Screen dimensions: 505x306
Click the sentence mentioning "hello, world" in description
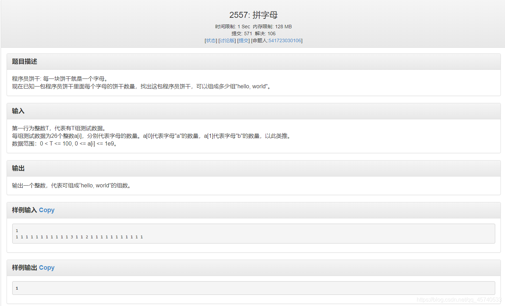coord(142,87)
